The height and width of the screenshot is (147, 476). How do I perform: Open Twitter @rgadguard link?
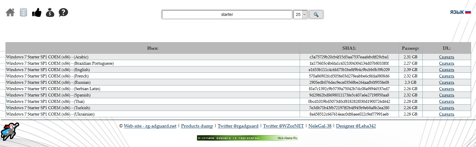click(238, 126)
